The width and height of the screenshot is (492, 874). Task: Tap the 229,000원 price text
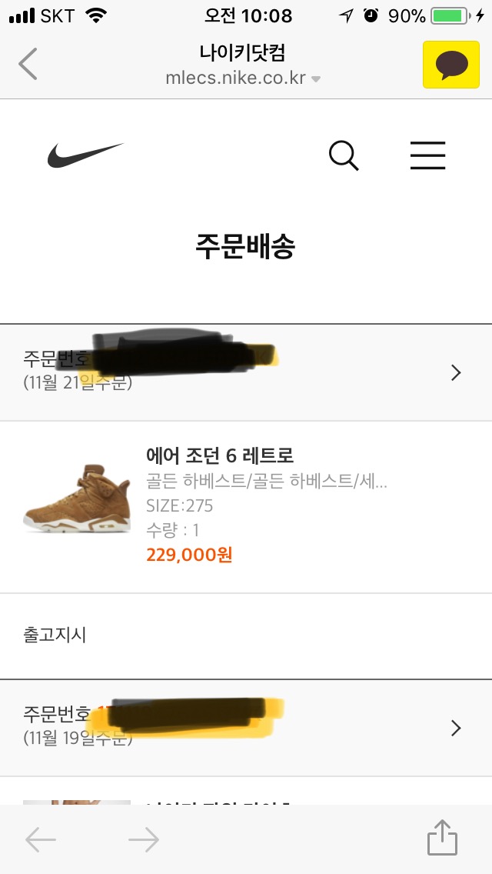click(x=189, y=555)
